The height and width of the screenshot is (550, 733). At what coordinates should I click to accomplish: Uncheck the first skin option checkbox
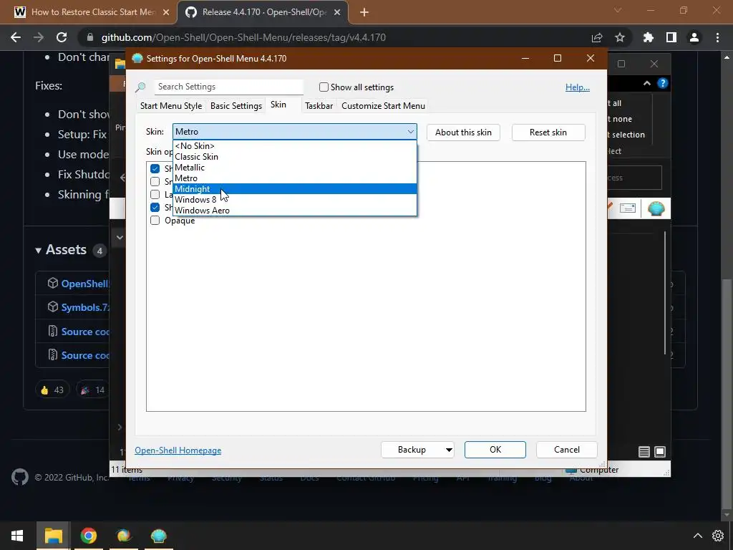[x=155, y=168]
